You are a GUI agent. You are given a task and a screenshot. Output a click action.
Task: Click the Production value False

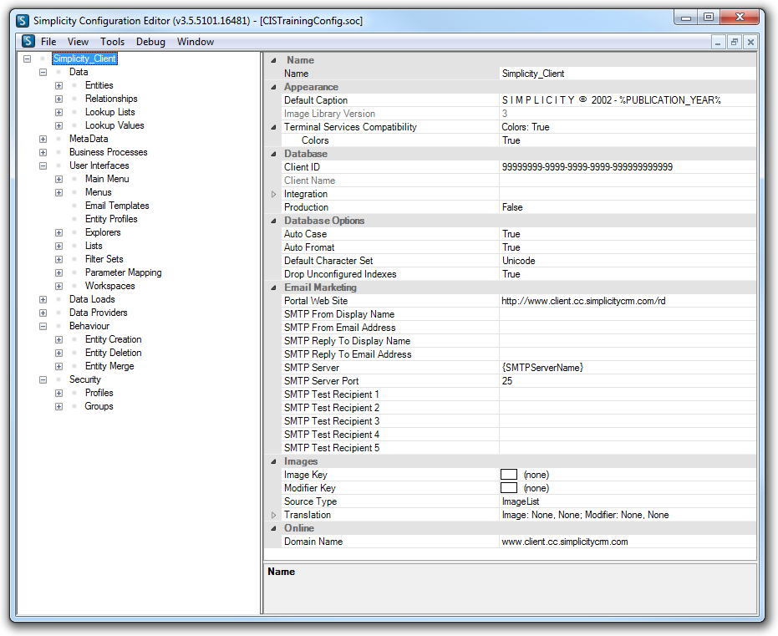628,207
